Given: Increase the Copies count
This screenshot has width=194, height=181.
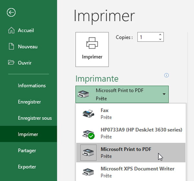Looking at the screenshot, I should [x=160, y=35].
